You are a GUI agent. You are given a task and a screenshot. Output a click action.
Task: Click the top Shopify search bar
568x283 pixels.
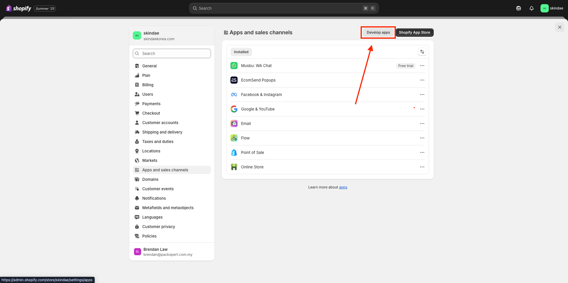[284, 8]
